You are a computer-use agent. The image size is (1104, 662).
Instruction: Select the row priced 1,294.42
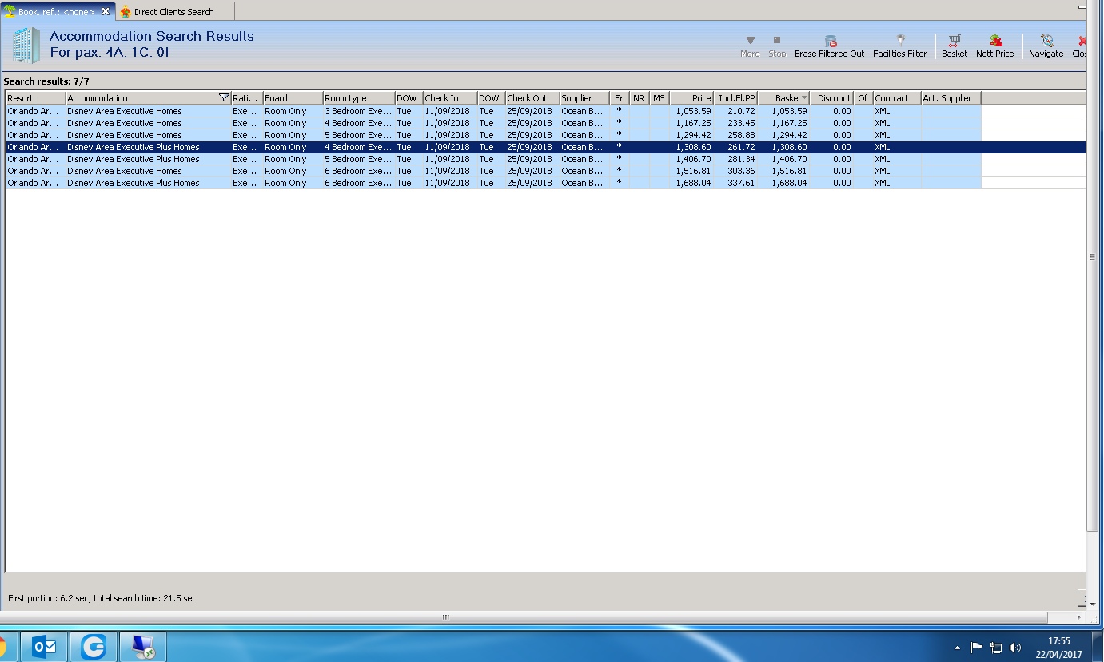pos(545,135)
